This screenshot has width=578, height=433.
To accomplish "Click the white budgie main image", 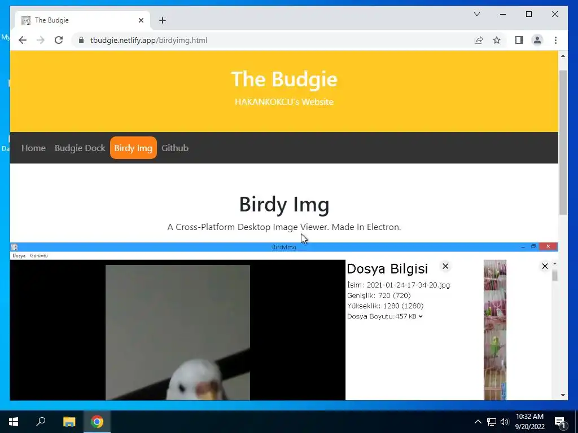I will tap(178, 333).
